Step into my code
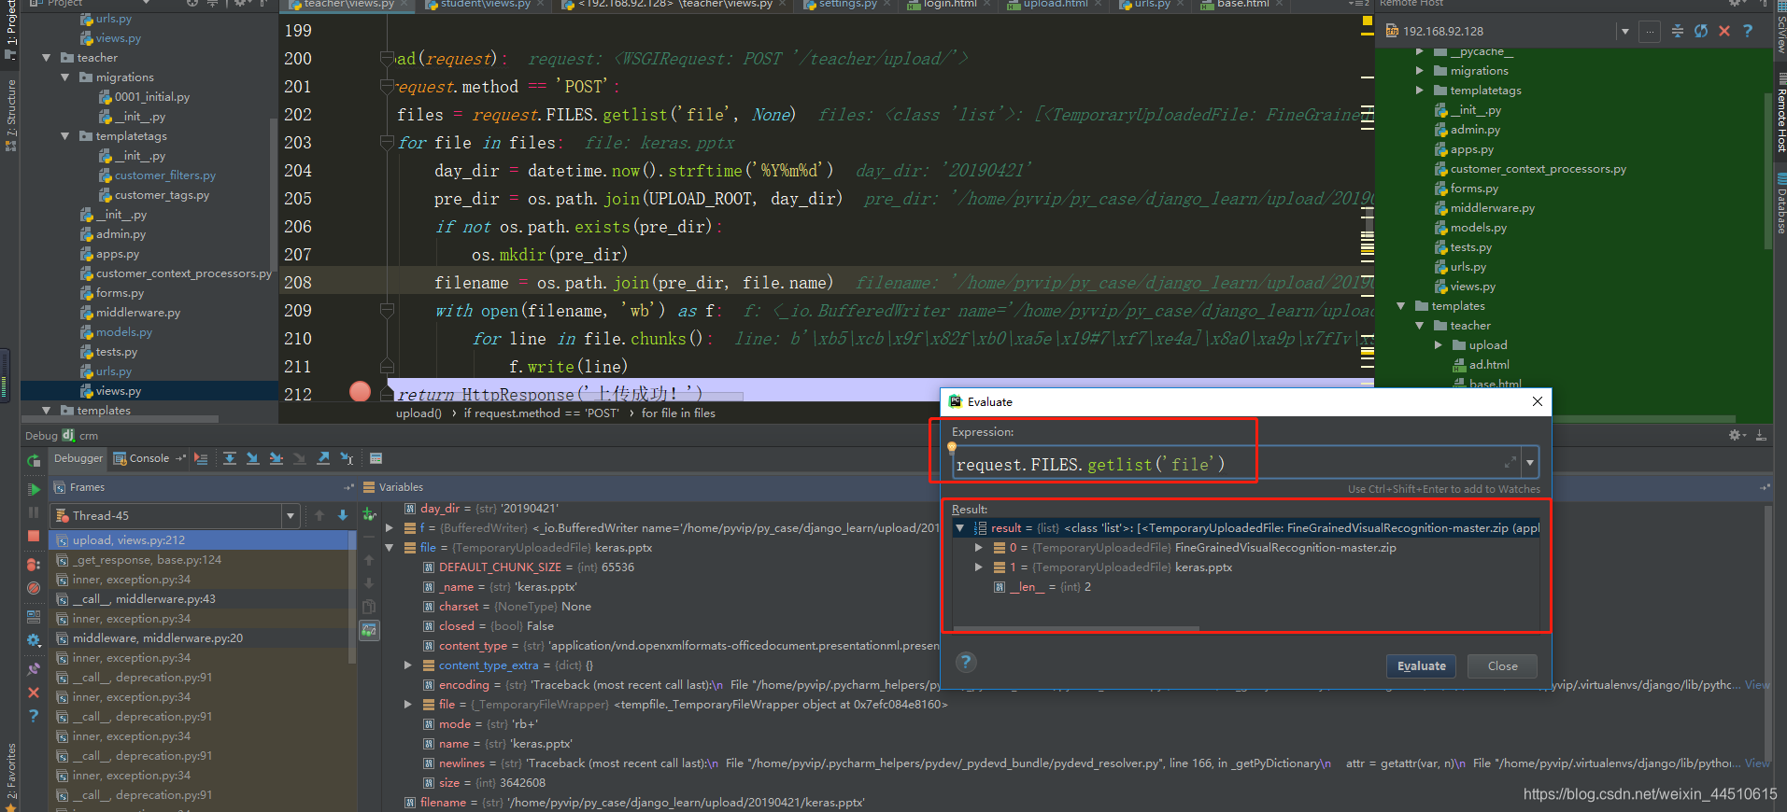This screenshot has width=1787, height=812. 277,458
